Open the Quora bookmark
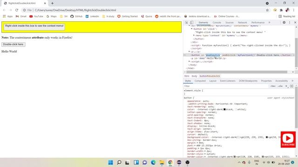Screen dimensions: 298x167 click(x=147, y=16)
